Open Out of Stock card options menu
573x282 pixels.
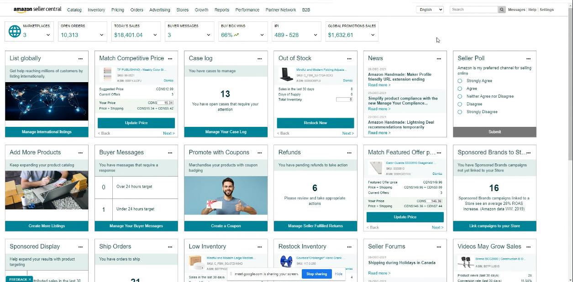click(x=349, y=58)
